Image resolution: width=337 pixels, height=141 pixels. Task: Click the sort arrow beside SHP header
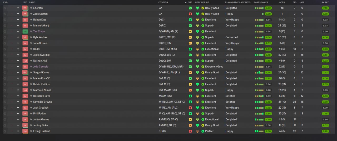[186, 2]
